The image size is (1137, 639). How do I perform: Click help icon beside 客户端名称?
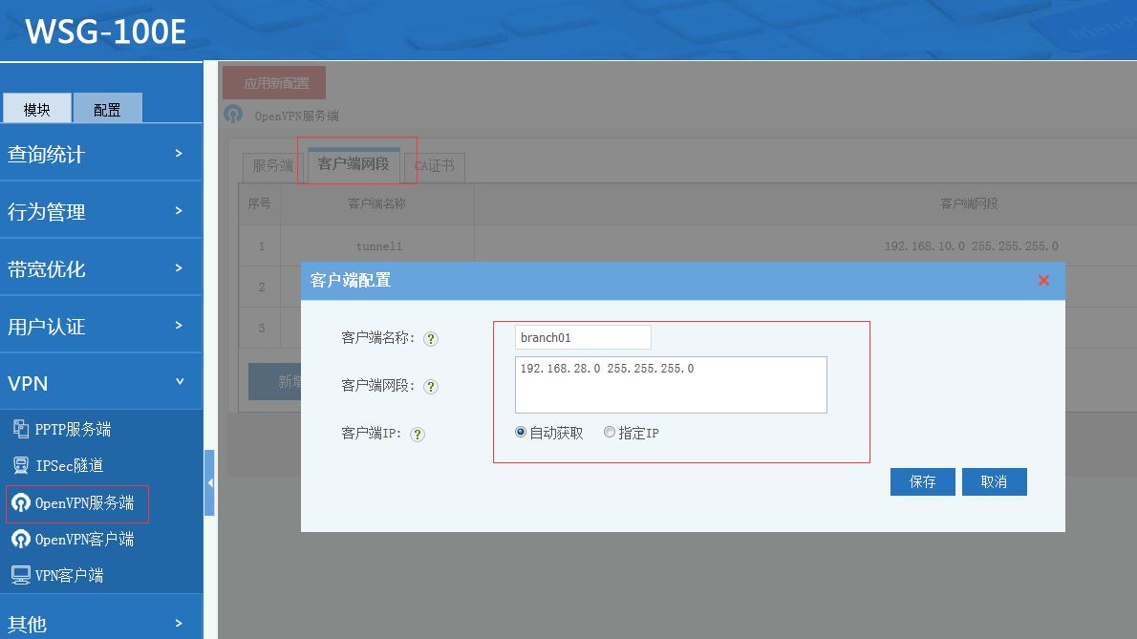click(x=431, y=338)
